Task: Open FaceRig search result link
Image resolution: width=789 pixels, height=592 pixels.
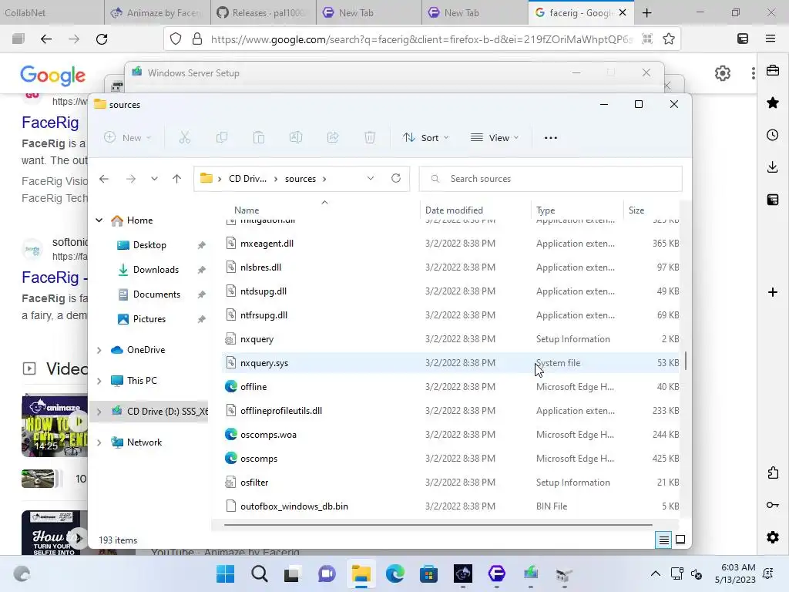Action: point(50,123)
